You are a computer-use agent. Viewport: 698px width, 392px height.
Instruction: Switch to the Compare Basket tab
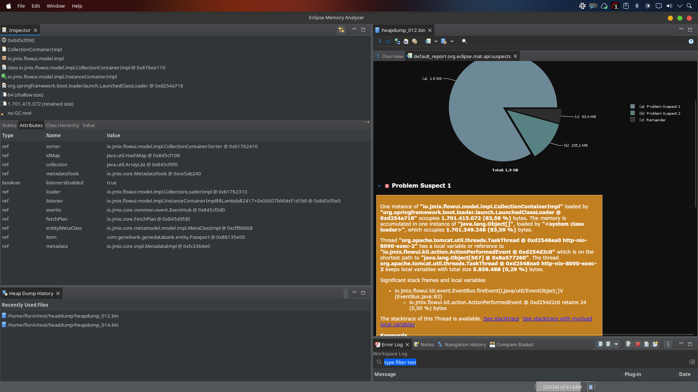click(x=512, y=344)
